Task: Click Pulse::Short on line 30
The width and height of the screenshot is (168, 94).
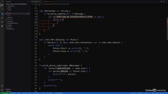Action: pyautogui.click(x=60, y=48)
